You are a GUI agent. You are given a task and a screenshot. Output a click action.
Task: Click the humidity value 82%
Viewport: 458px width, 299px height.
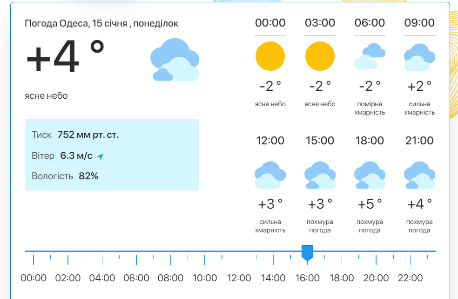pos(88,176)
